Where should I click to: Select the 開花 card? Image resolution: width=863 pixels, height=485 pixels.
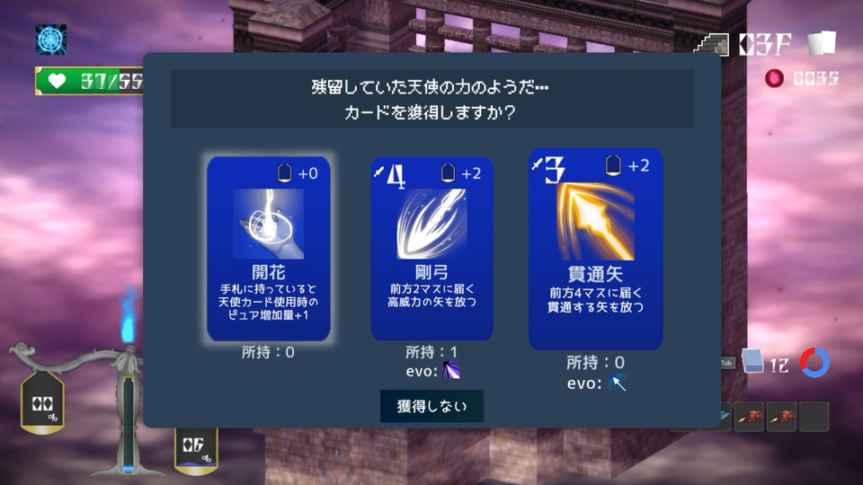pos(269,249)
